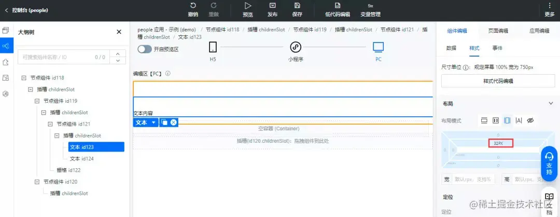Click the 样式代码编辑 button
The image size is (560, 217).
point(498,81)
